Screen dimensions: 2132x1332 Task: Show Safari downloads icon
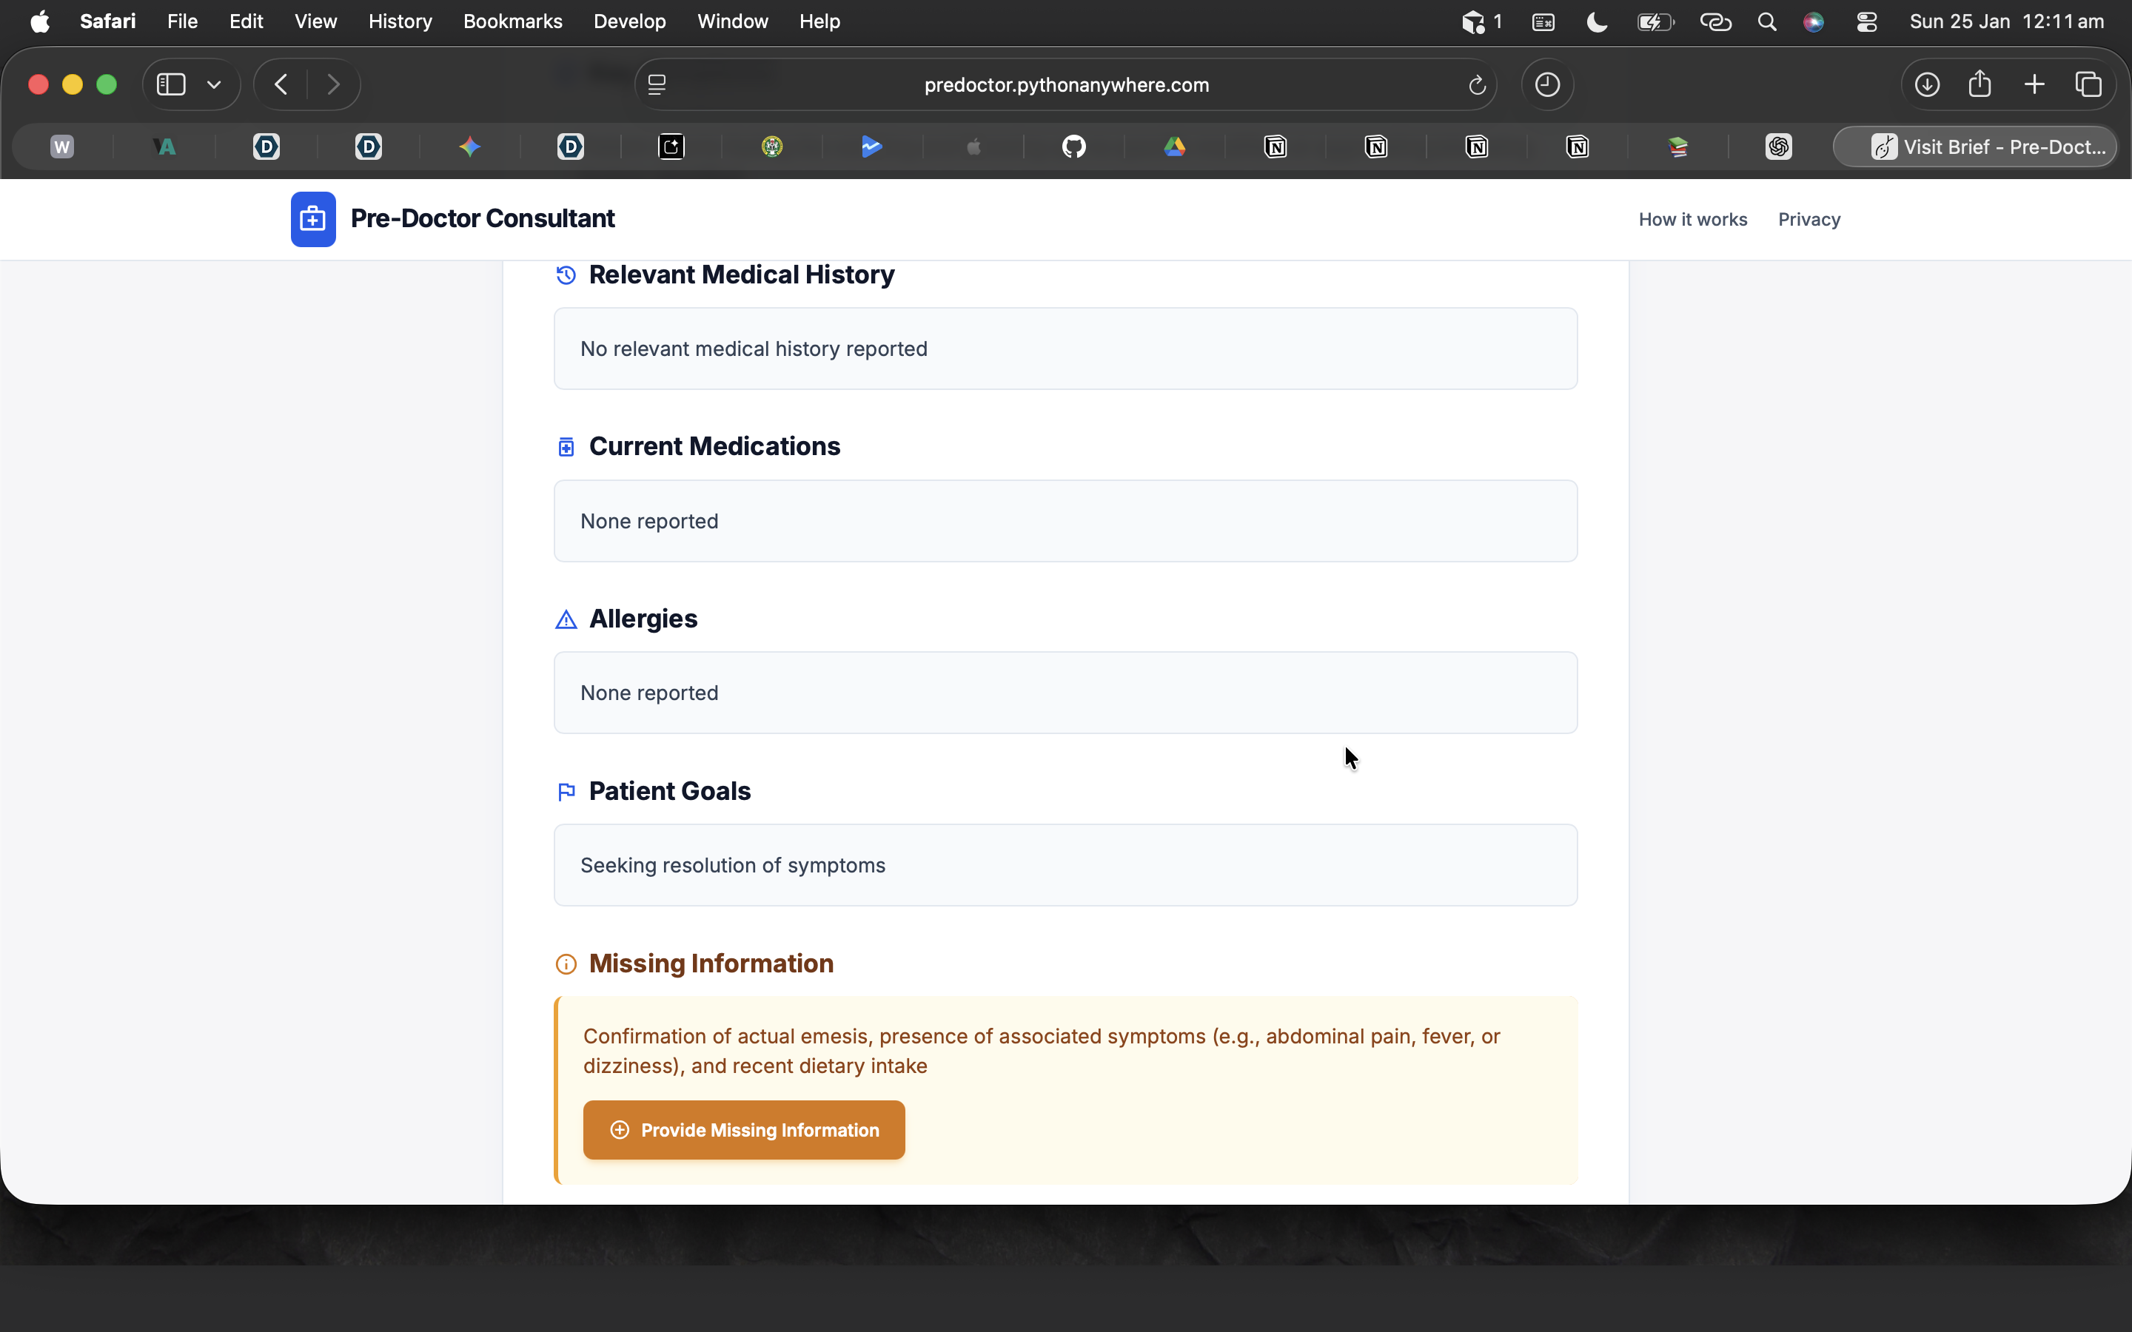pyautogui.click(x=1927, y=84)
